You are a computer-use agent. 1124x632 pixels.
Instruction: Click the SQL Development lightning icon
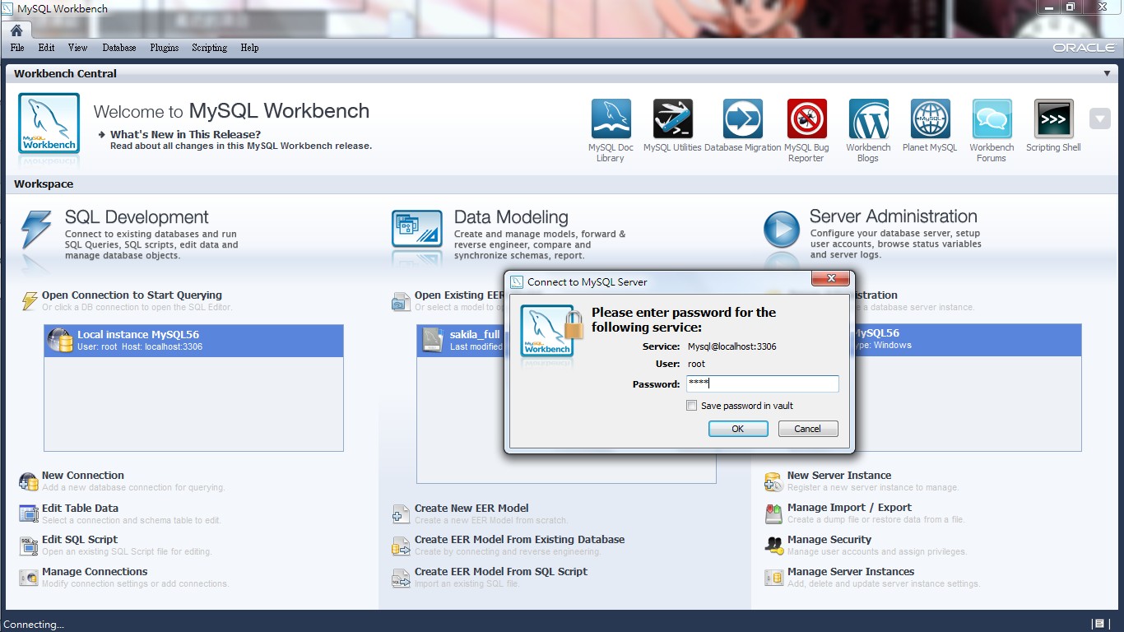pyautogui.click(x=36, y=230)
